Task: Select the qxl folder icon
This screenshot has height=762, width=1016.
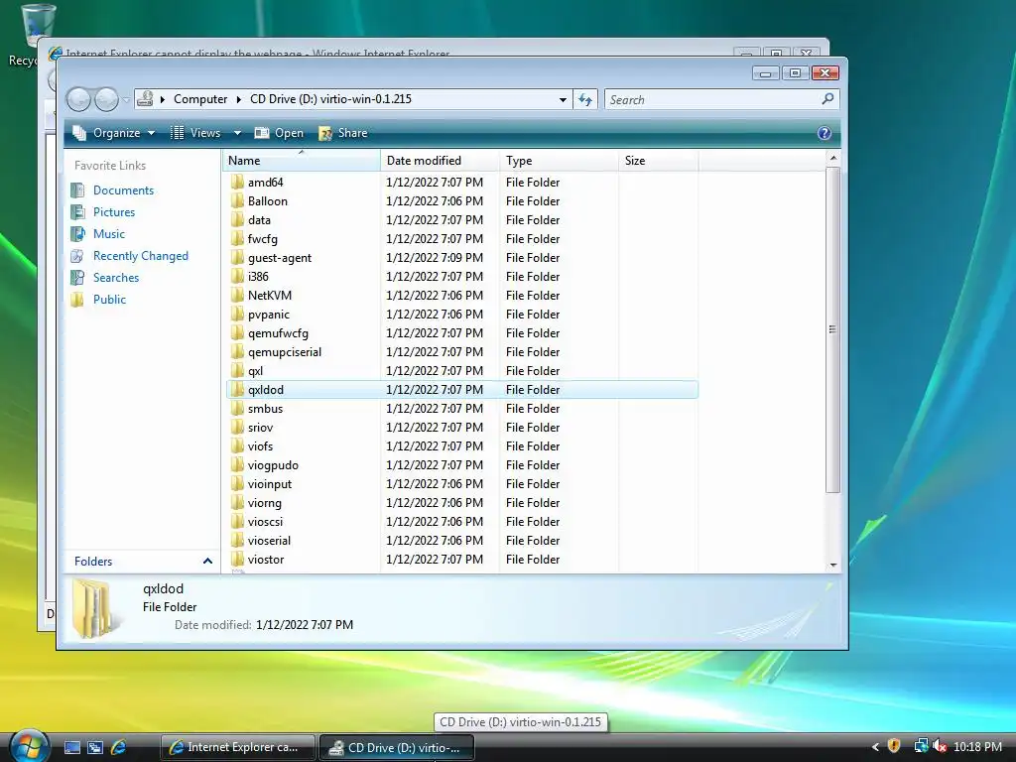Action: click(x=238, y=371)
